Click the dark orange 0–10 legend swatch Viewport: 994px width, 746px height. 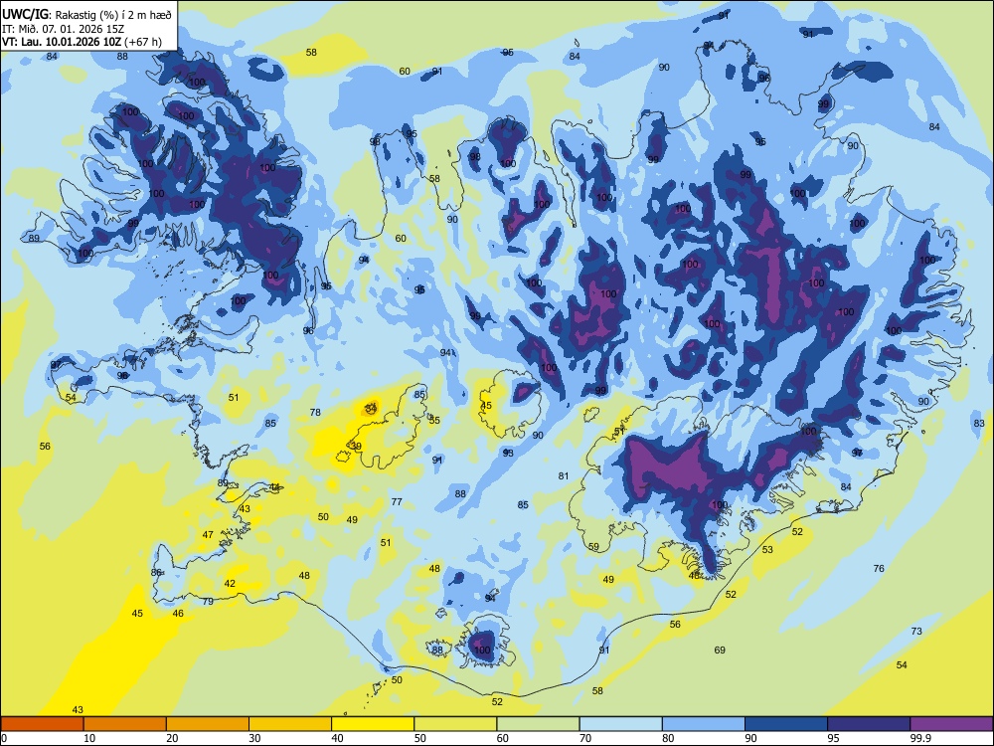[x=42, y=724]
